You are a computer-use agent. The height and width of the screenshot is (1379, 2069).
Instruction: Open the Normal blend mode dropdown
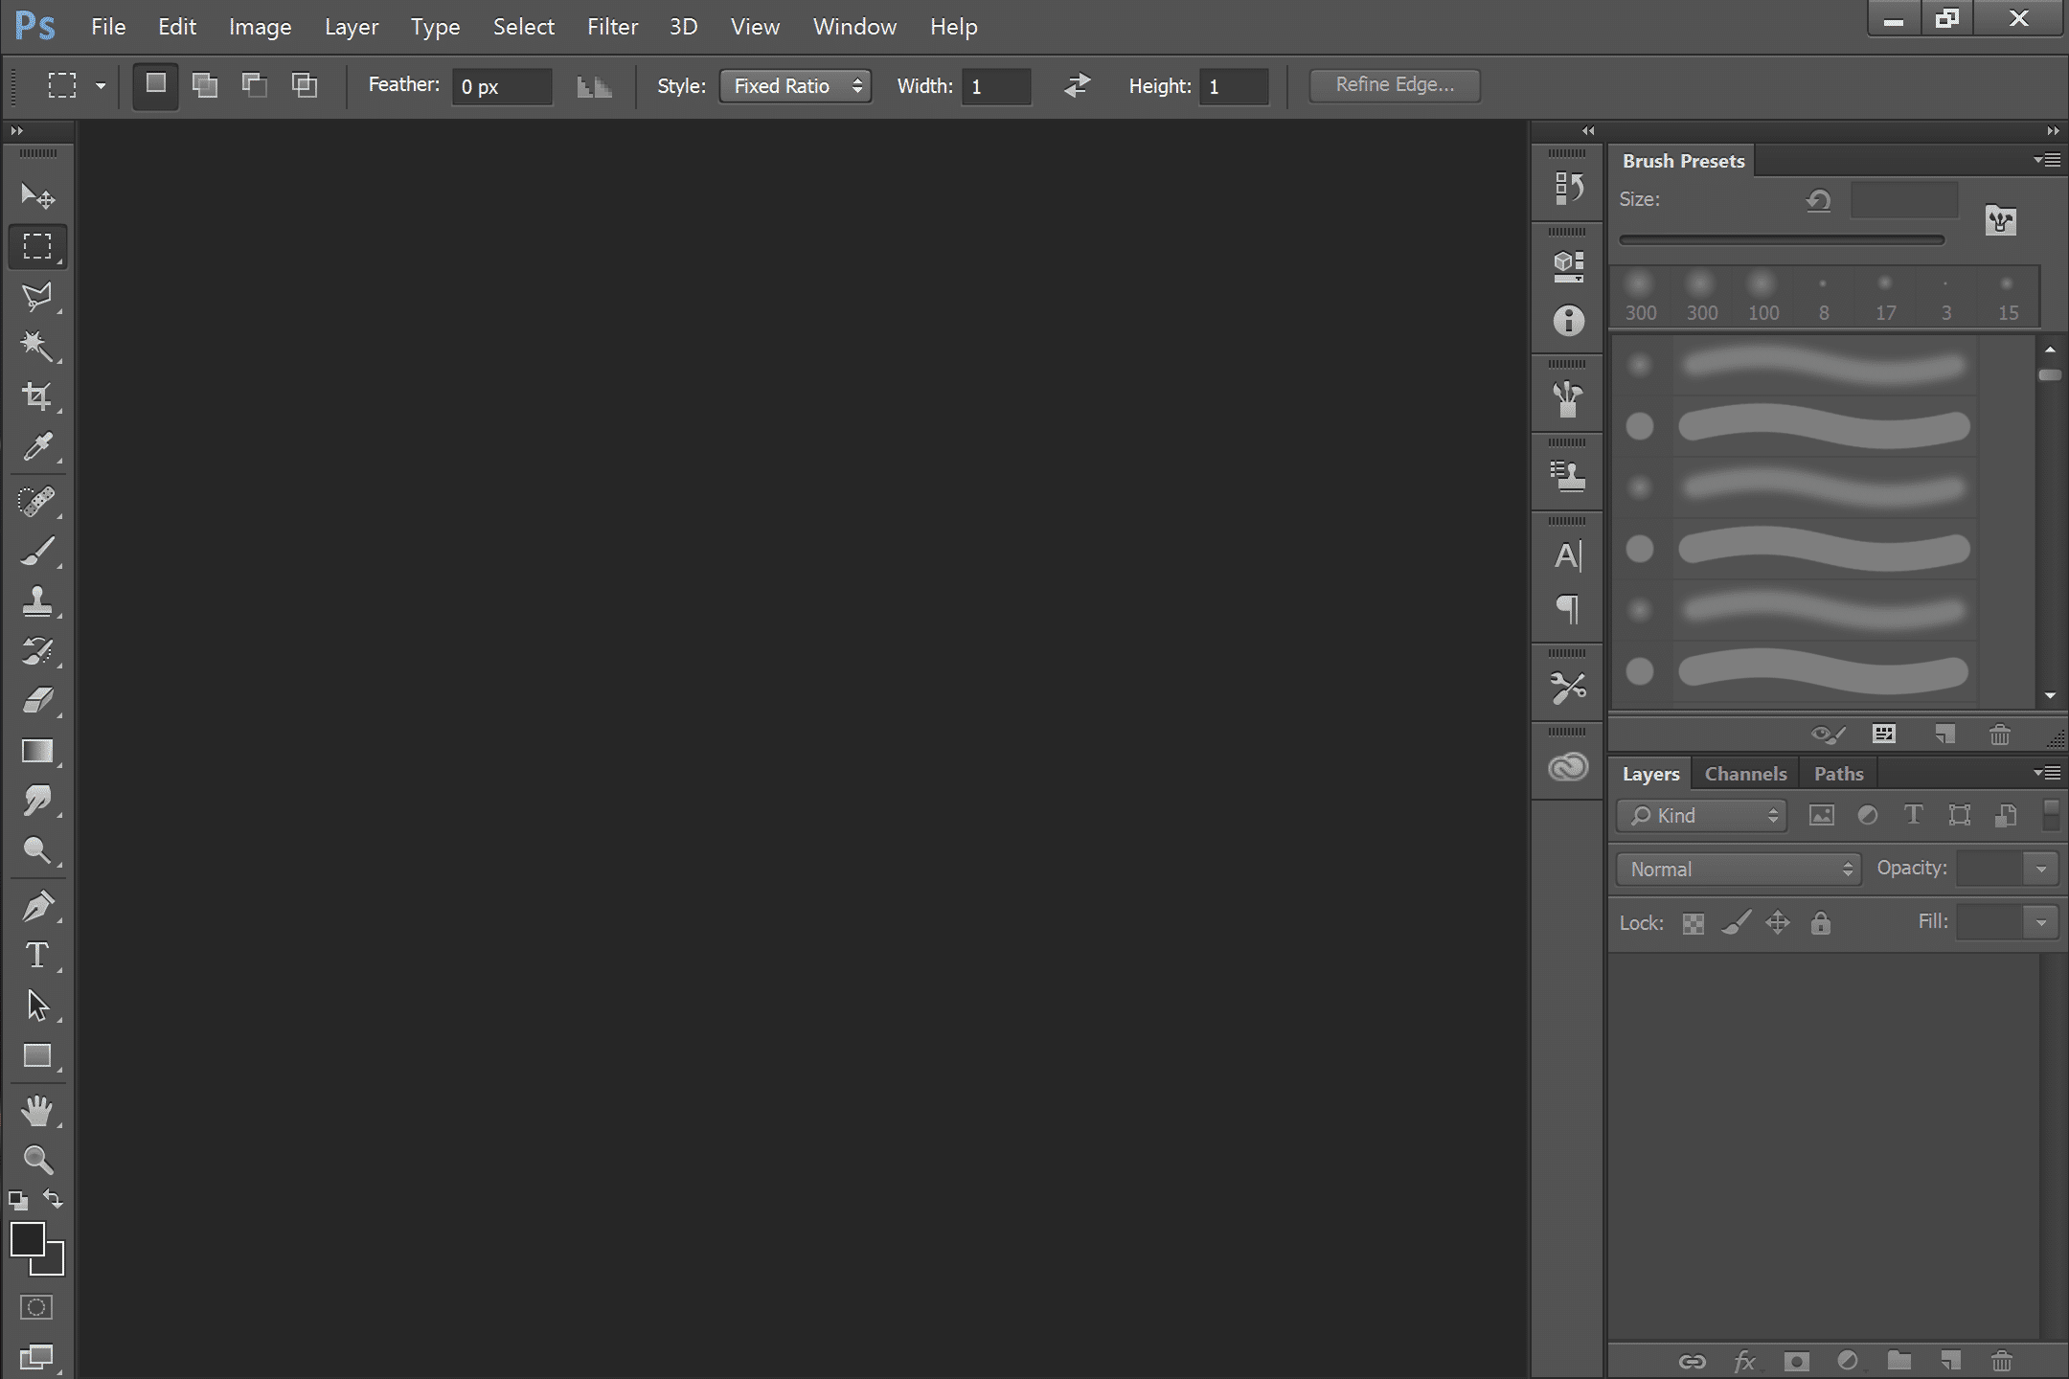click(1739, 869)
